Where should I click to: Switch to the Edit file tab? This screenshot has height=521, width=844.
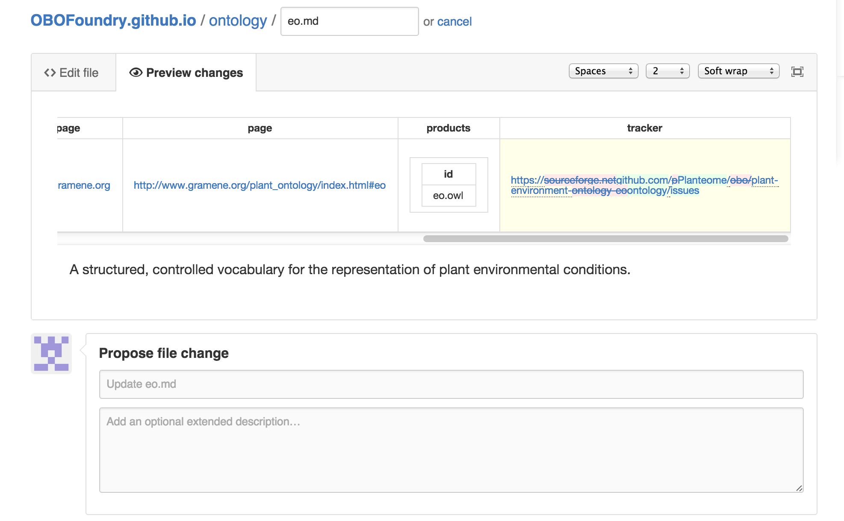click(x=73, y=73)
